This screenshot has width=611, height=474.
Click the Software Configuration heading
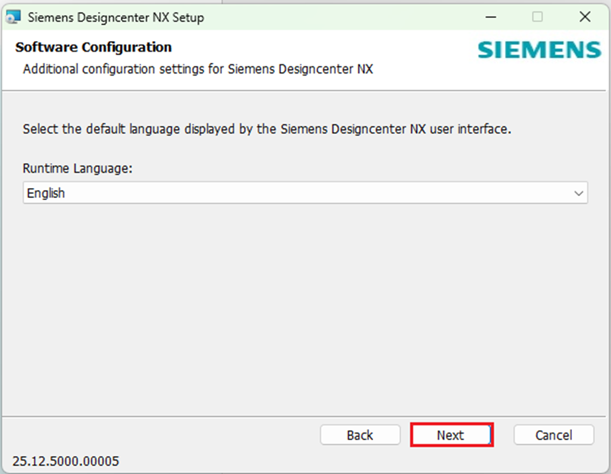click(93, 47)
